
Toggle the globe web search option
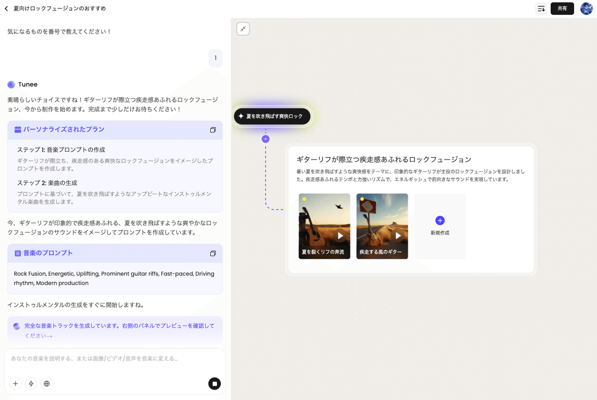[47, 384]
